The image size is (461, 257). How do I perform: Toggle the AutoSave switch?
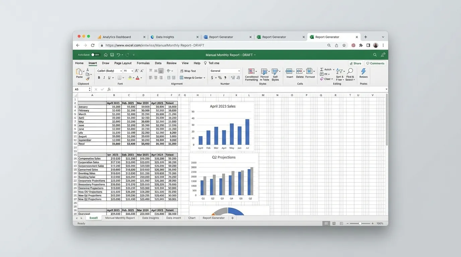[x=95, y=55]
